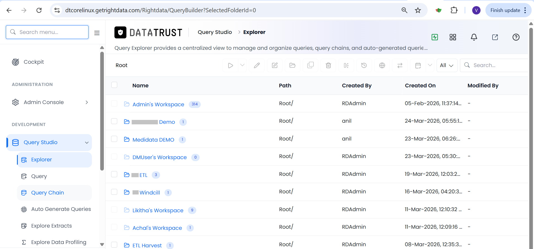534x249 pixels.
Task: Toggle the hamburger menu icon
Action: [97, 33]
